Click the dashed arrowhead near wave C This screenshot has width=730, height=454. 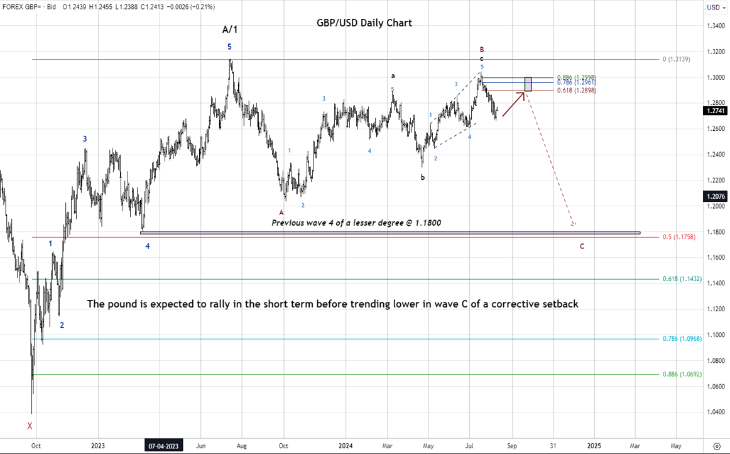click(573, 223)
